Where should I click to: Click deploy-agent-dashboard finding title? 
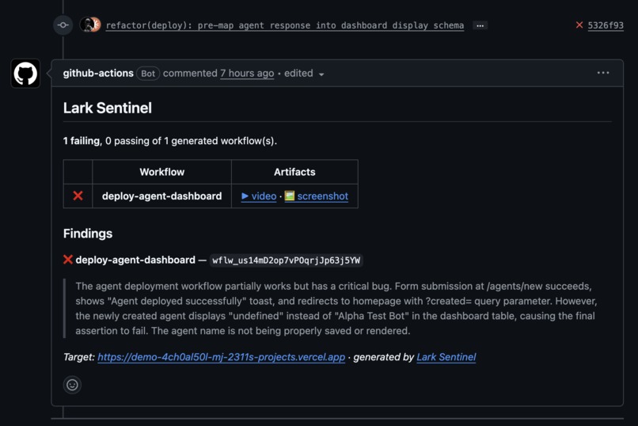coord(135,260)
